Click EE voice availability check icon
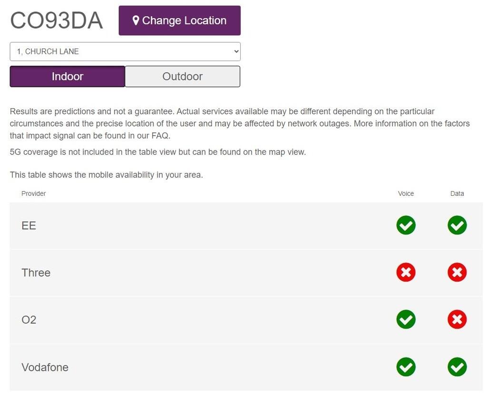 click(x=406, y=225)
